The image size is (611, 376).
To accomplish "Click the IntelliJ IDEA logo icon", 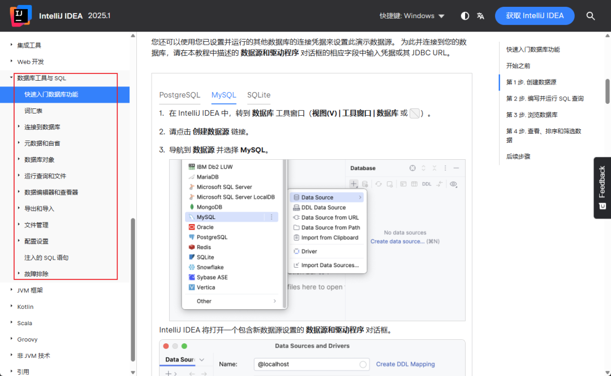I will click(x=21, y=16).
